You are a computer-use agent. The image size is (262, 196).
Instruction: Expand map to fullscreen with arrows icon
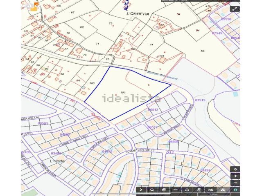tap(235, 9)
